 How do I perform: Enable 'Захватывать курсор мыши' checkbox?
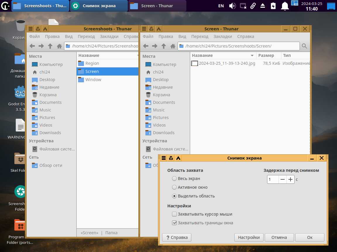(x=174, y=214)
